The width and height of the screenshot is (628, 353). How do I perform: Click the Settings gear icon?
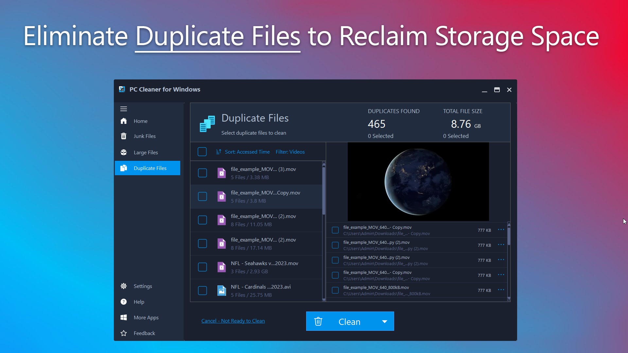point(124,286)
